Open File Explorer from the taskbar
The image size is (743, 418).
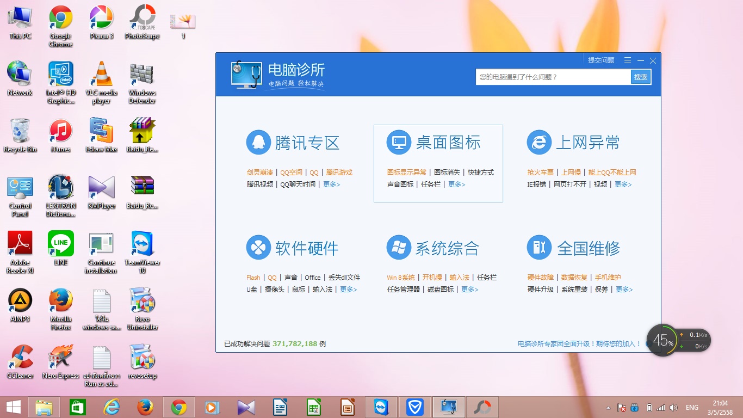point(44,407)
